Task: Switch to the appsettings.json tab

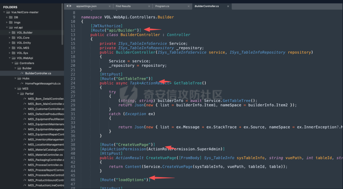Action: click(86, 6)
